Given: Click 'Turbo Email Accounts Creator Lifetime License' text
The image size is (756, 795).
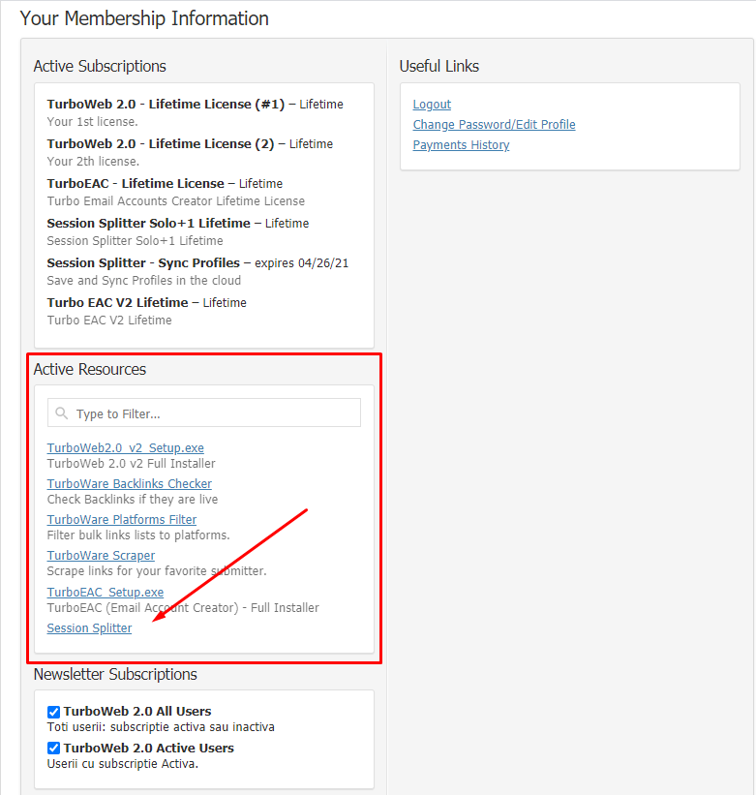Looking at the screenshot, I should (x=176, y=201).
